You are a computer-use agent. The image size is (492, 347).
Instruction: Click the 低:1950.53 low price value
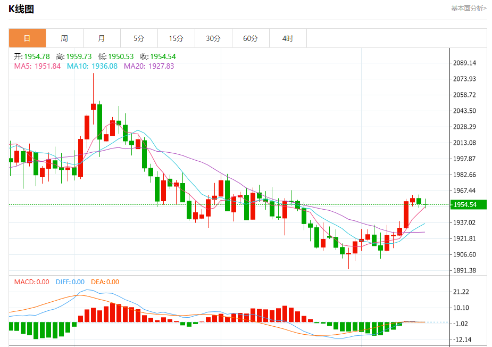click(116, 56)
